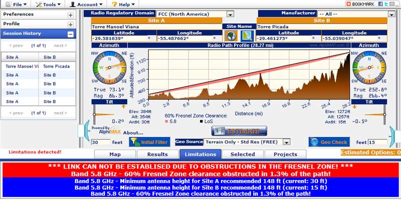Click the LoS legend swatch
This screenshot has width=401, height=200.
click(x=202, y=121)
